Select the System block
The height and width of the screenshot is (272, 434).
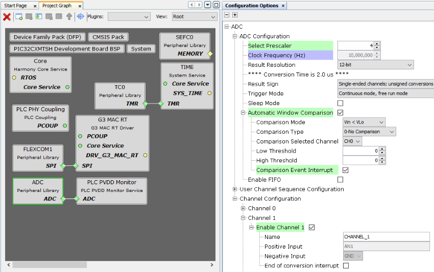(141, 48)
